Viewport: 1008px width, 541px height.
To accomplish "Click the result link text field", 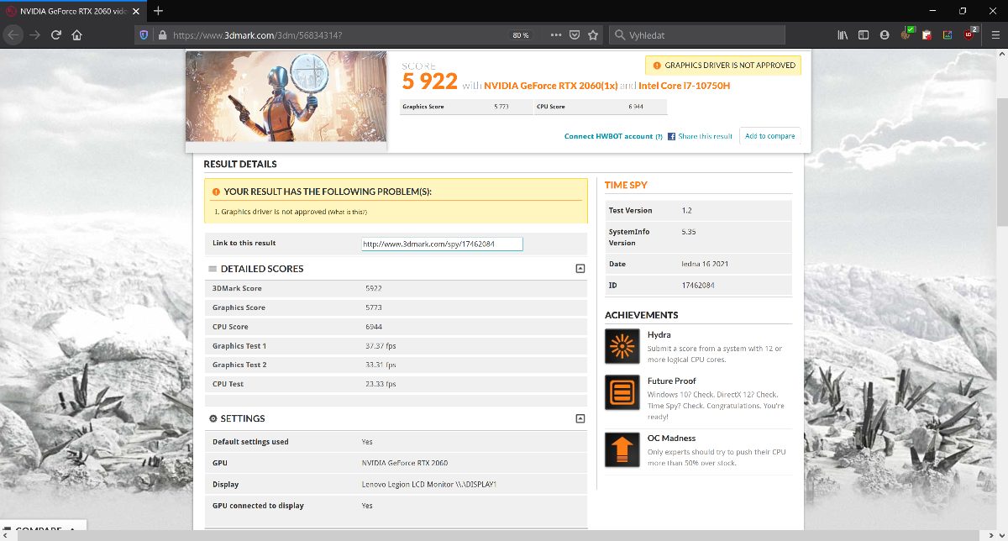I will [442, 244].
